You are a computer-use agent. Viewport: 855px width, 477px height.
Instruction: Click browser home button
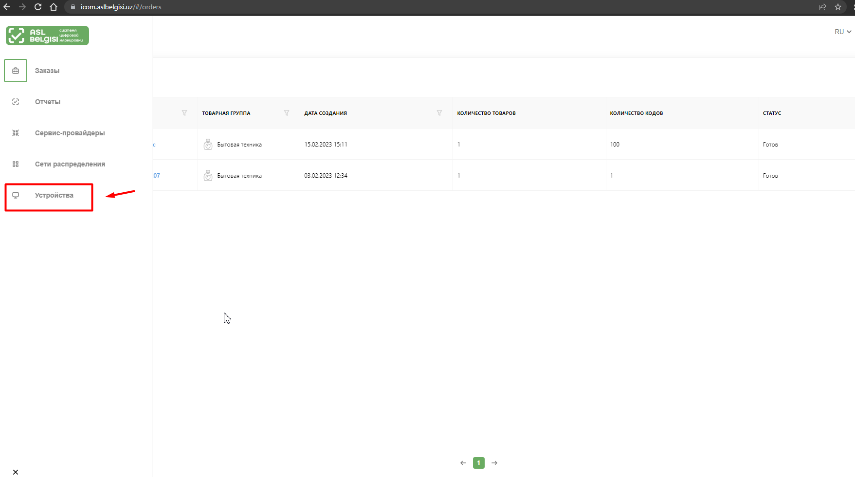[54, 7]
